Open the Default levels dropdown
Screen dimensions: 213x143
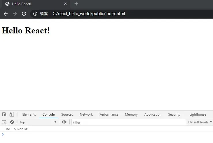click(200, 122)
